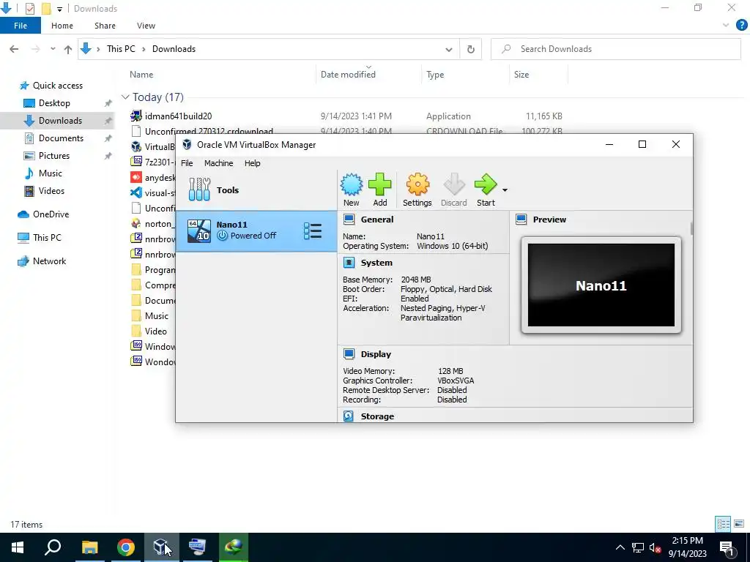Open taskbar search magnifier
Viewport: 750px width, 562px height.
(x=53, y=547)
